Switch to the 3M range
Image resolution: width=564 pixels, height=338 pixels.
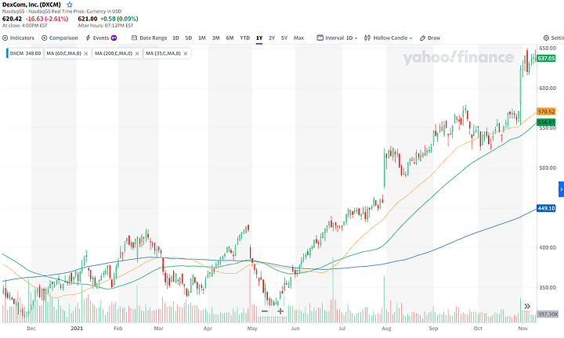click(x=215, y=38)
